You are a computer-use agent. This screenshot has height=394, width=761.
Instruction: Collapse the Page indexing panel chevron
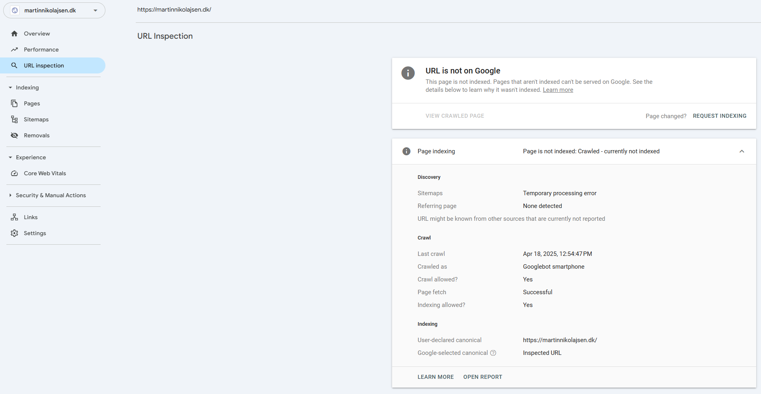[742, 151]
